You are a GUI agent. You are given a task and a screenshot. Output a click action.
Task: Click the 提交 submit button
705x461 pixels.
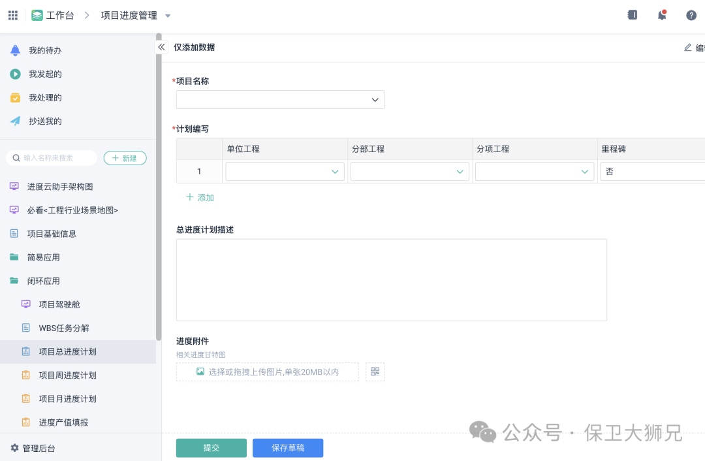pos(211,448)
